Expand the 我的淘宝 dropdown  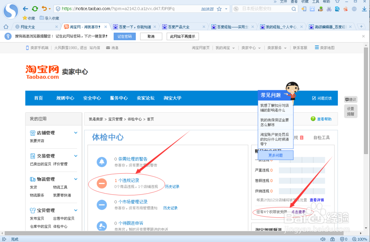click(x=225, y=48)
